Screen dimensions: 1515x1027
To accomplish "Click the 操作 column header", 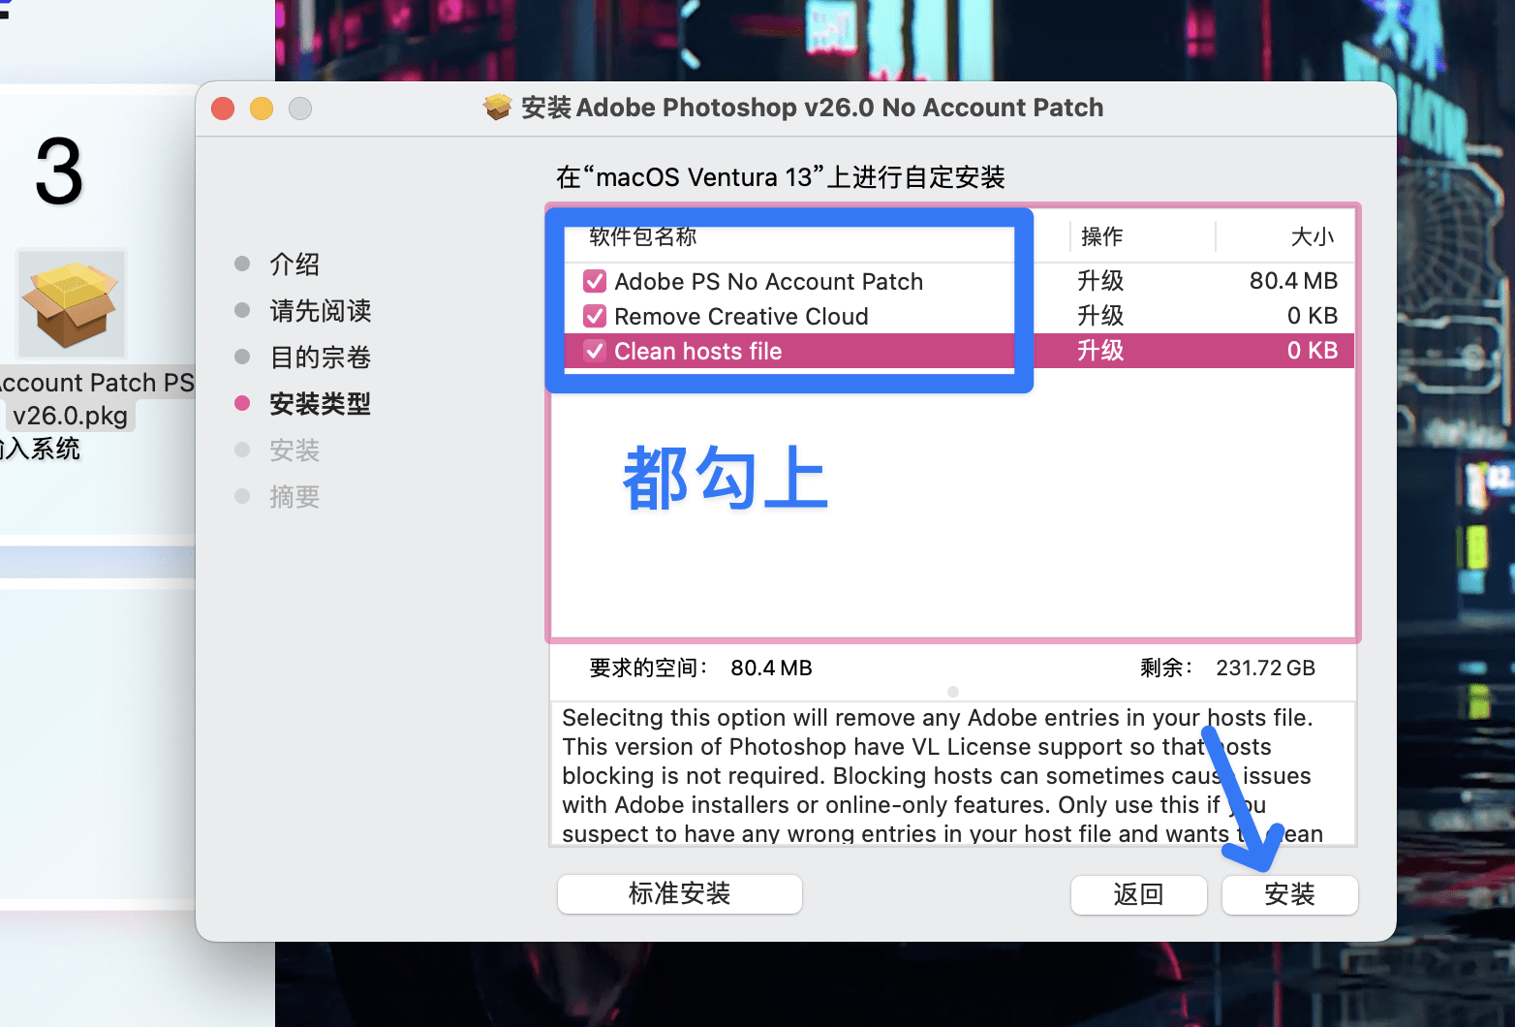I will click(1101, 236).
